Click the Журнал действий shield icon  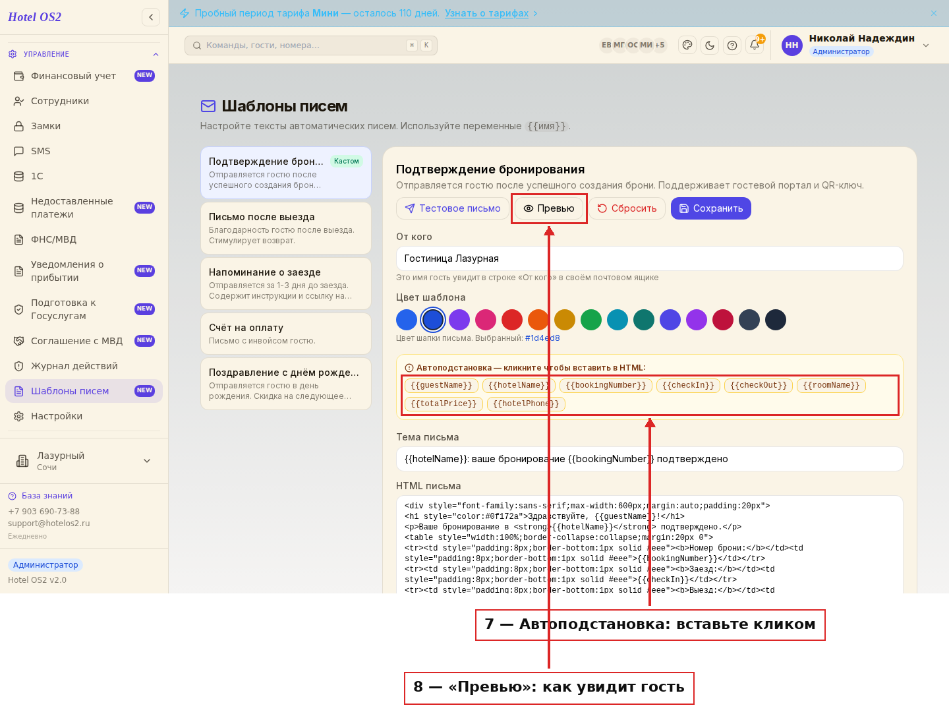click(x=19, y=366)
